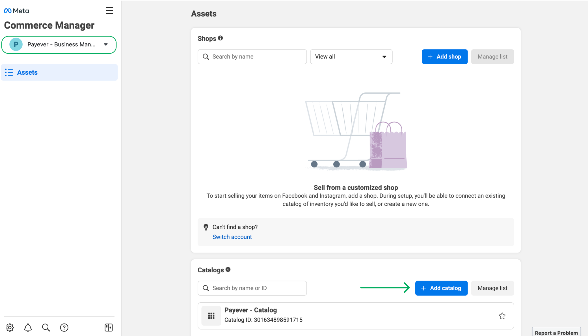
Task: Click the Add shop button
Action: (445, 57)
